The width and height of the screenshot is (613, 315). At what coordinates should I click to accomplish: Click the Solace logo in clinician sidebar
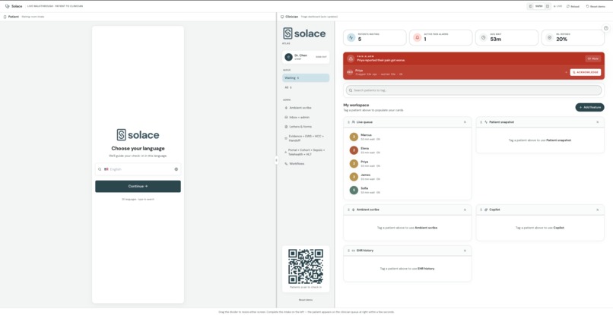304,33
